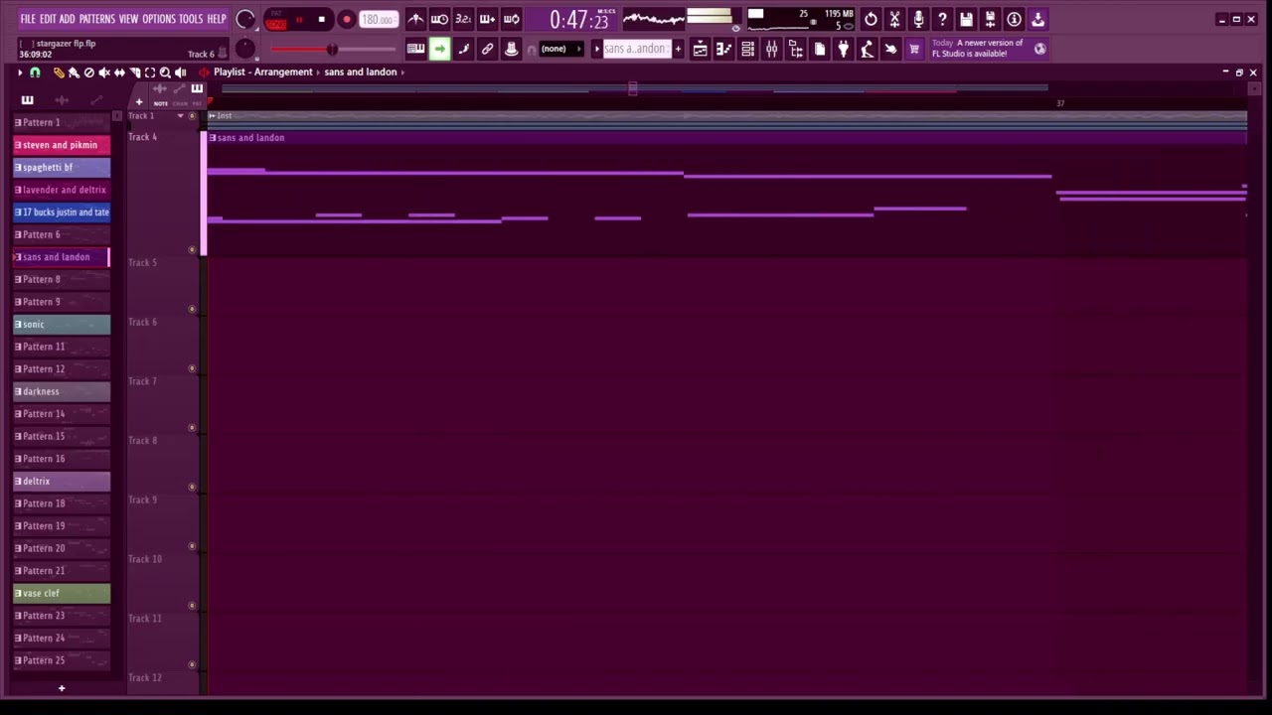This screenshot has height=715, width=1272.
Task: Mute Track 6 with its dot
Action: tap(192, 369)
